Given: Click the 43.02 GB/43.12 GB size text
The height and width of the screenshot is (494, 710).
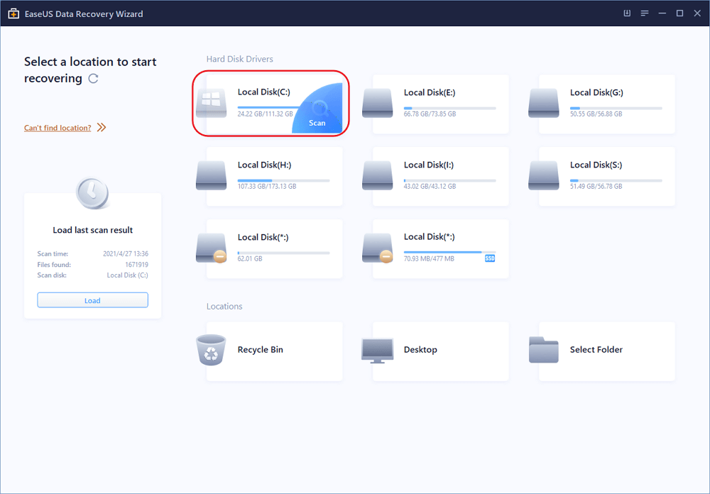Looking at the screenshot, I should point(430,186).
